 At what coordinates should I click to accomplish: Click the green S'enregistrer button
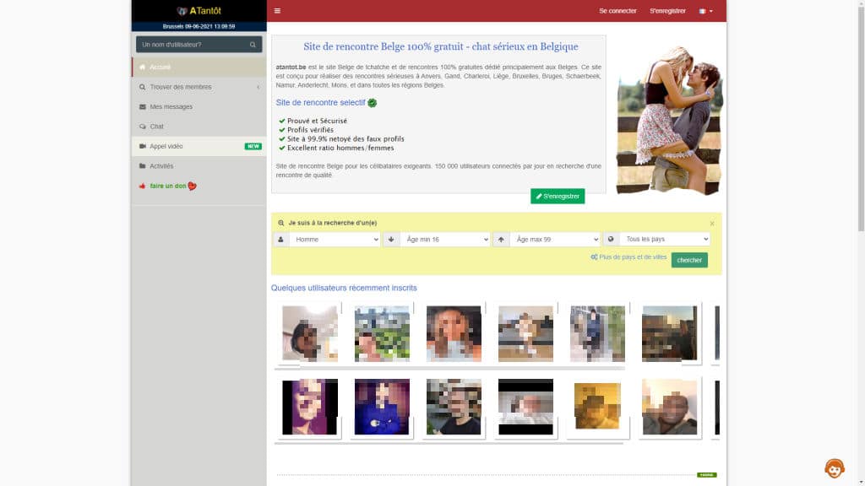pyautogui.click(x=558, y=196)
